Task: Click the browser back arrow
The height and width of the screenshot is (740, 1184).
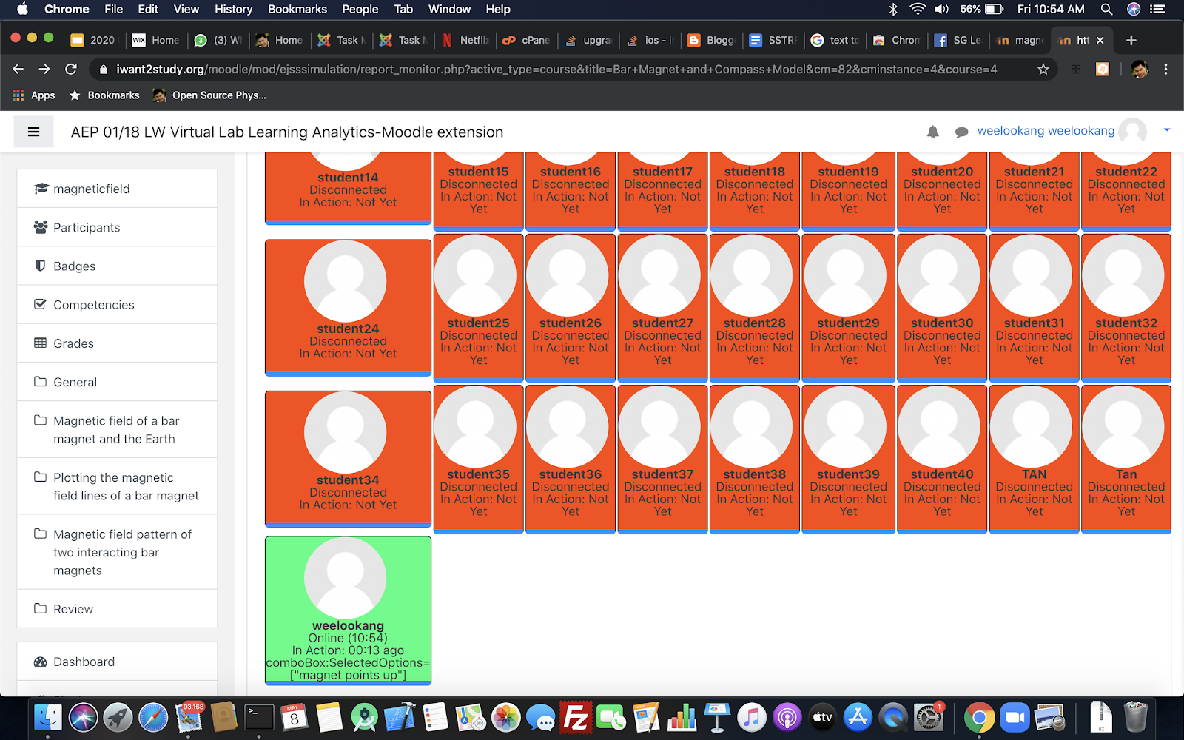Action: tap(18, 69)
